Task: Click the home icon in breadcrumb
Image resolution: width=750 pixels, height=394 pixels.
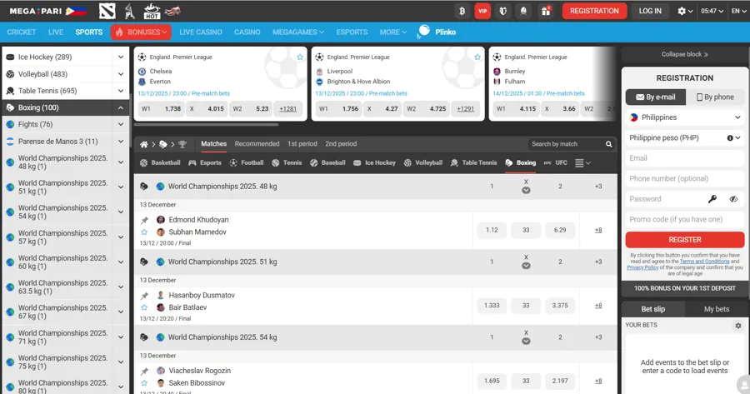Action: (144, 144)
